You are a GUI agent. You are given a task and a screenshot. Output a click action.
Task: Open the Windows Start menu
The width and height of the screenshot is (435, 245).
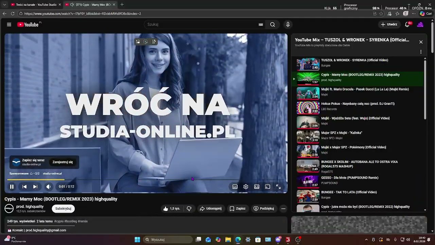137,240
